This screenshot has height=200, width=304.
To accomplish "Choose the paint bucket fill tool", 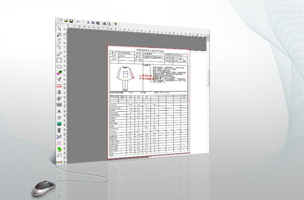I will pos(59,118).
